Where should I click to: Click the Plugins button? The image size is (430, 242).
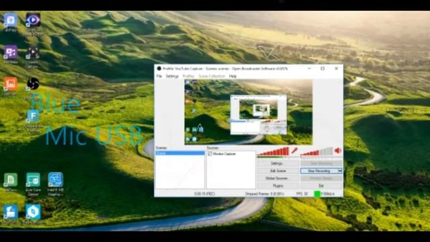click(277, 186)
